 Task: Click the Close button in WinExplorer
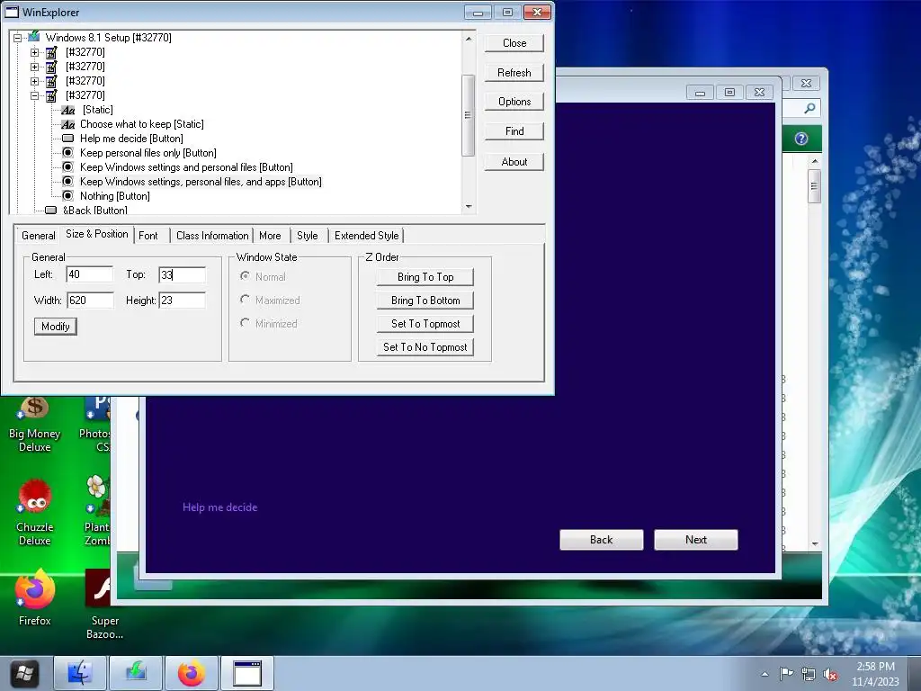(x=514, y=43)
